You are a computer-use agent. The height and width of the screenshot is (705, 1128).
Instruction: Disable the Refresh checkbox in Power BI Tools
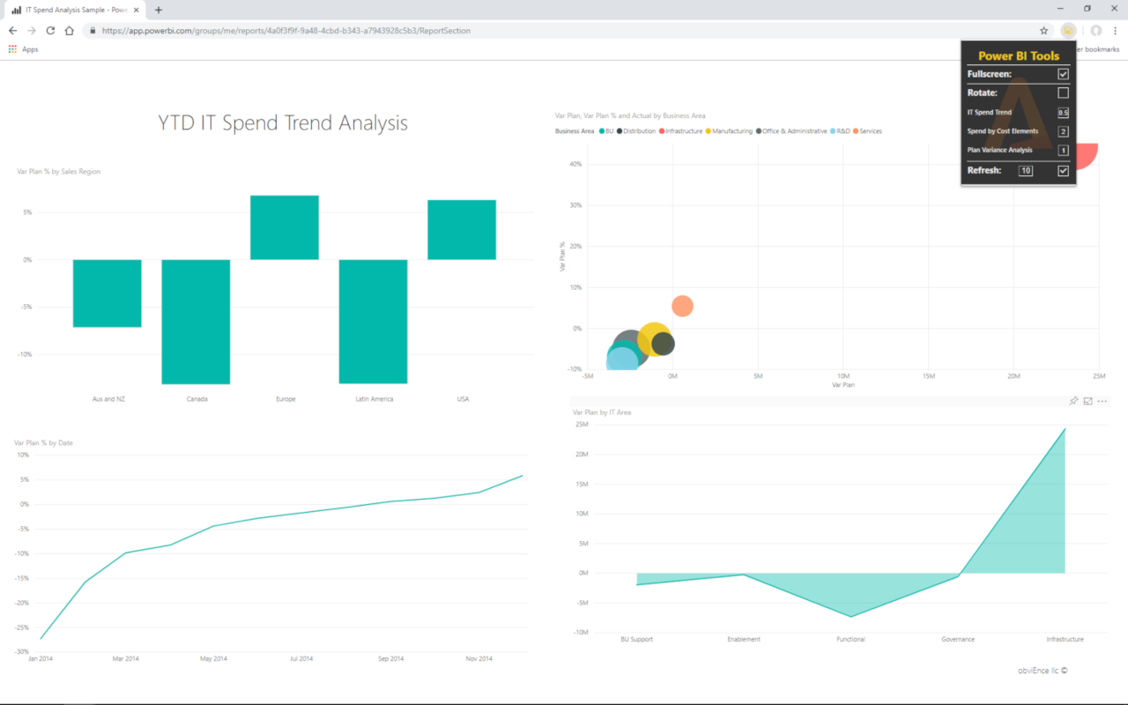click(x=1062, y=170)
